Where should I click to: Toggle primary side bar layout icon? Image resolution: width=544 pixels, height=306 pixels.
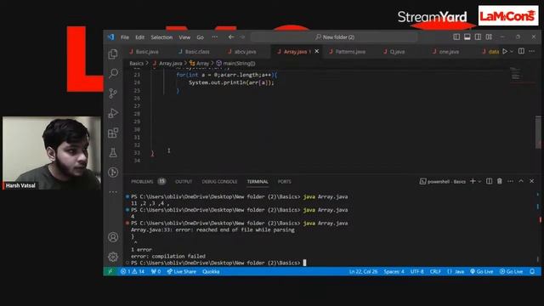click(x=456, y=37)
